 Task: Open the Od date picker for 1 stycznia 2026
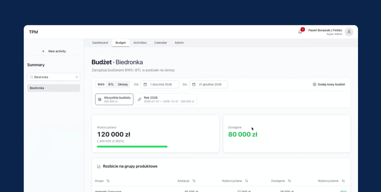(x=161, y=85)
